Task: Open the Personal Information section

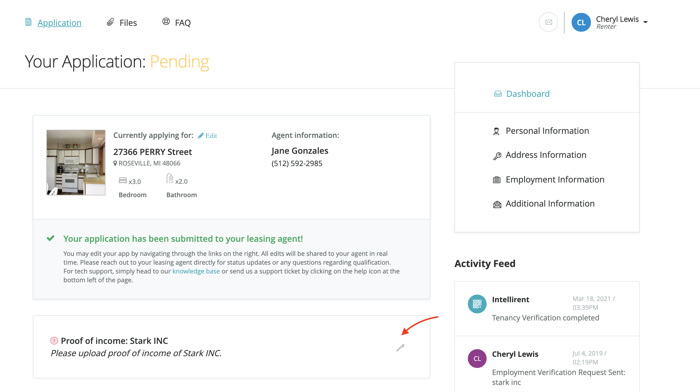Action: click(547, 131)
